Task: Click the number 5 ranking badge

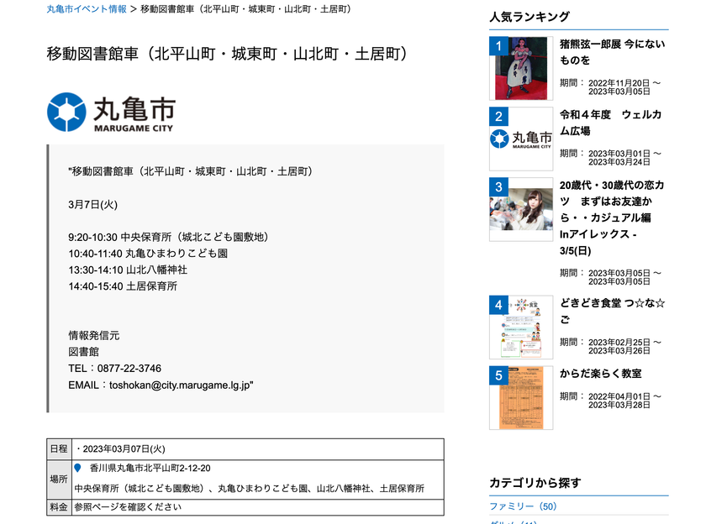Action: click(x=499, y=375)
